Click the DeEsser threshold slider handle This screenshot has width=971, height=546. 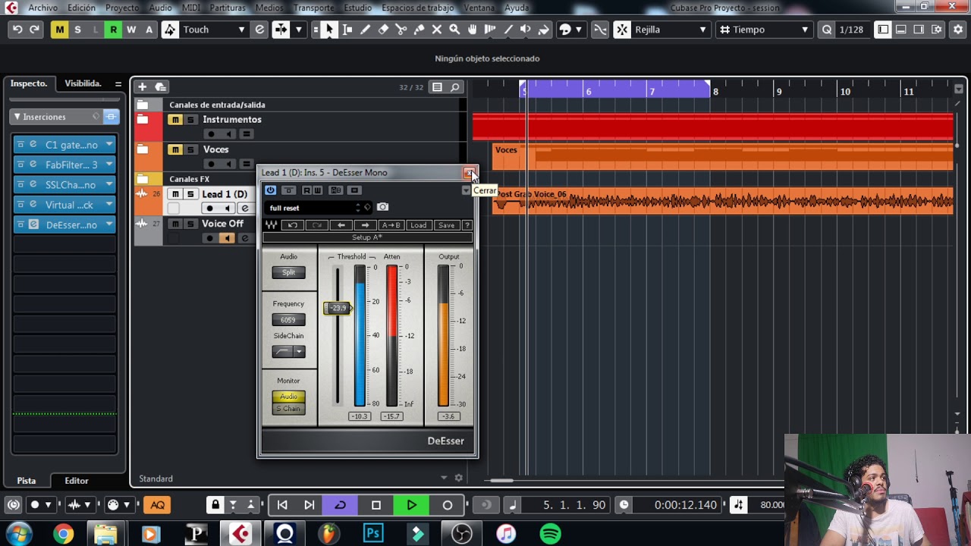[338, 308]
